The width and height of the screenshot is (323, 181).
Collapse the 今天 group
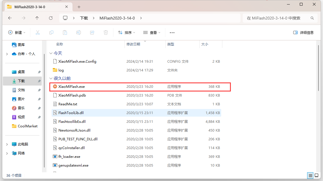(x=51, y=53)
